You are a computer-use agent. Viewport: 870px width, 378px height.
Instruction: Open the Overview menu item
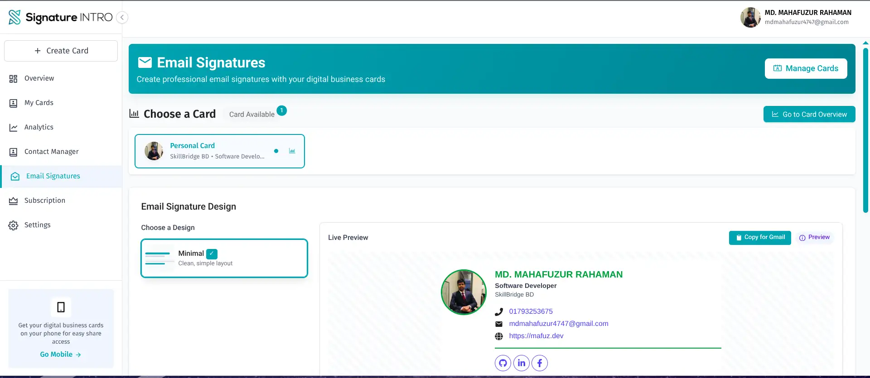[x=39, y=78]
